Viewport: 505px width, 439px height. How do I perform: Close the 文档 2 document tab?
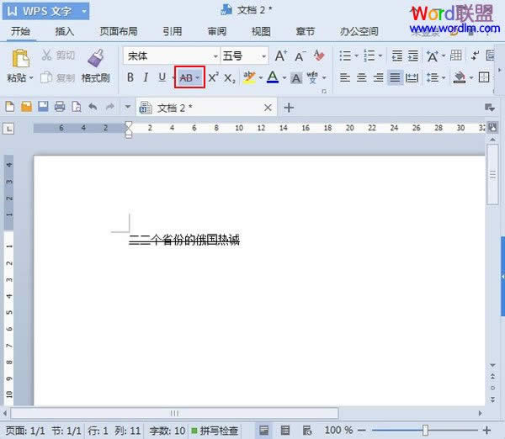268,108
